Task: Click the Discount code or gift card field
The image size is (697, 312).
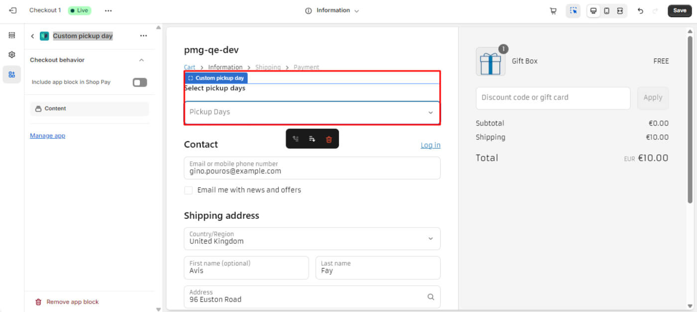Action: point(553,98)
